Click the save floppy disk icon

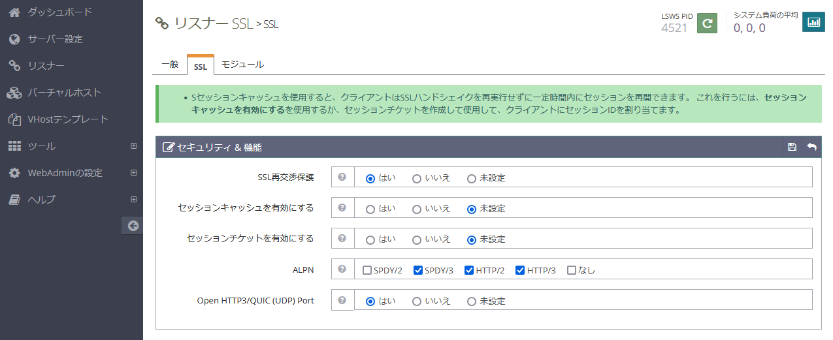pos(792,147)
